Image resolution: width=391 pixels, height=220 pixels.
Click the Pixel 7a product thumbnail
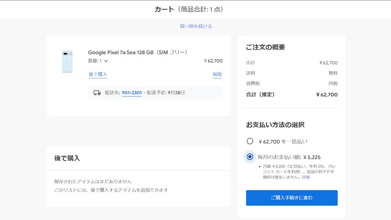point(67,61)
